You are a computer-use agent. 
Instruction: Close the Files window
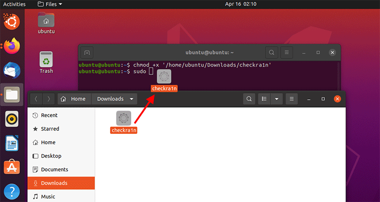pyautogui.click(x=337, y=99)
